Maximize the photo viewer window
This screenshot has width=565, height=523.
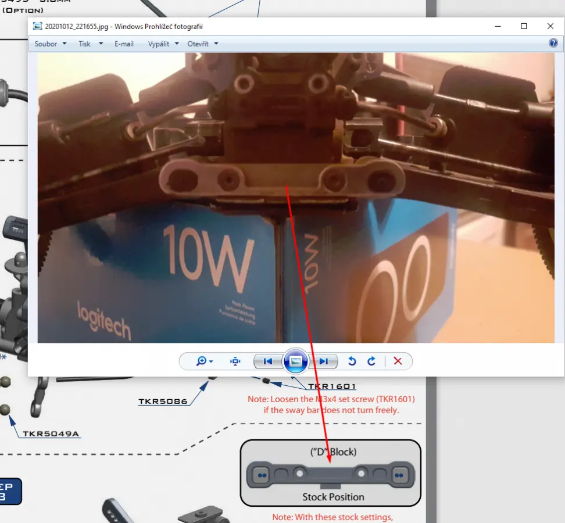(x=524, y=26)
